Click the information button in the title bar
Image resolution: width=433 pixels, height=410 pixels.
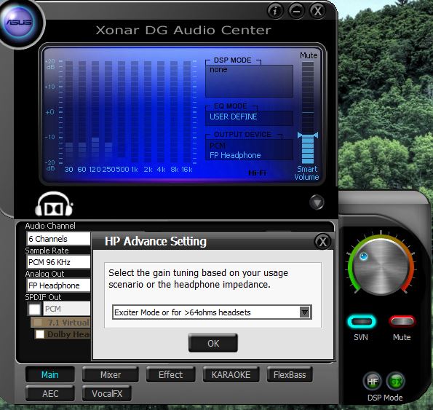coord(275,11)
